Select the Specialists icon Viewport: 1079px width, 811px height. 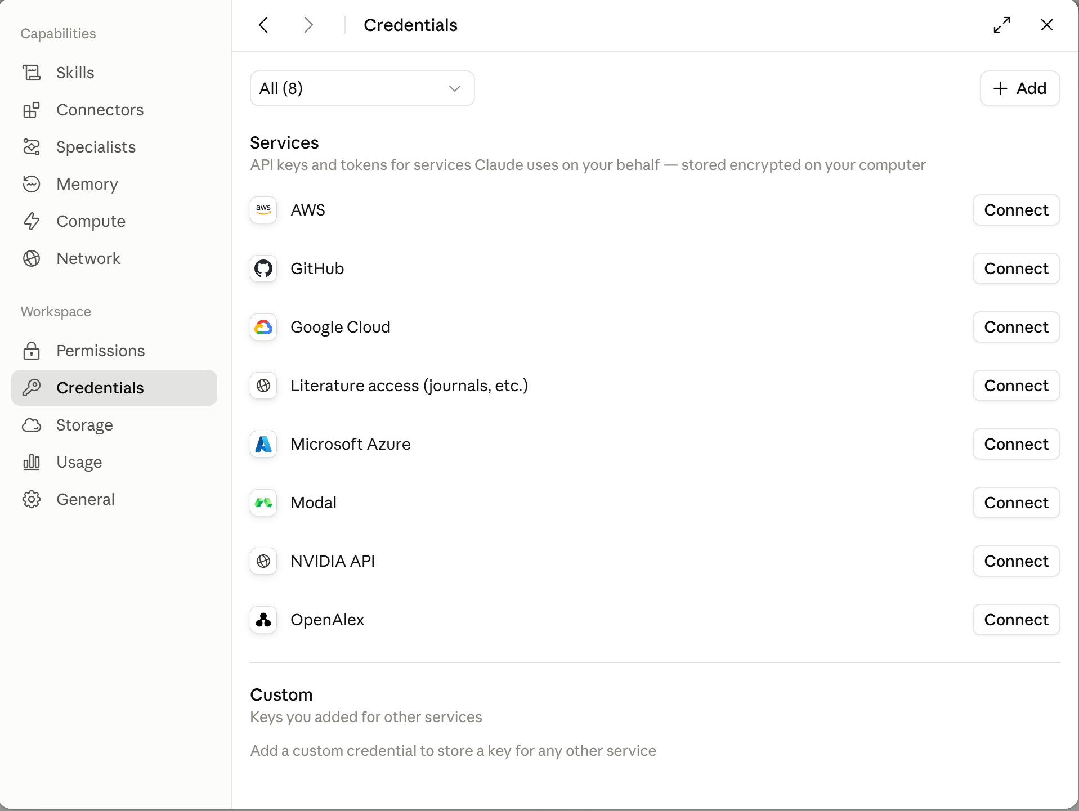click(32, 147)
